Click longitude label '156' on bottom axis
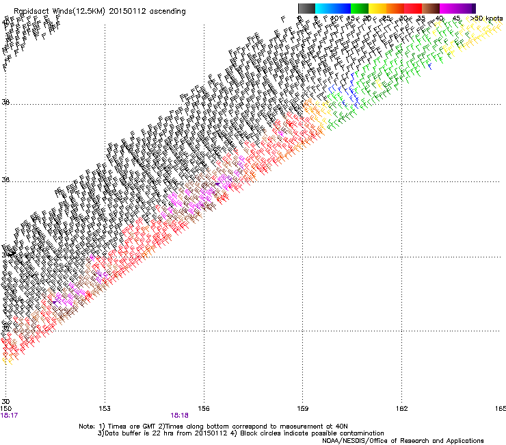The image size is (506, 445). (x=204, y=409)
